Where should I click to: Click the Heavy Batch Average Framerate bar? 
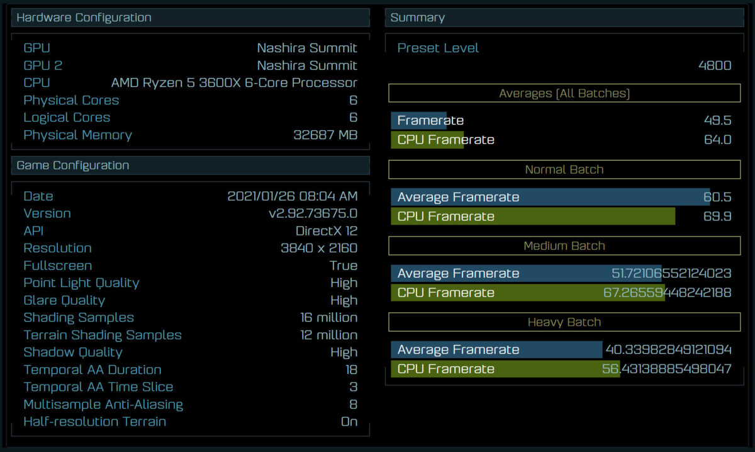[x=496, y=349]
